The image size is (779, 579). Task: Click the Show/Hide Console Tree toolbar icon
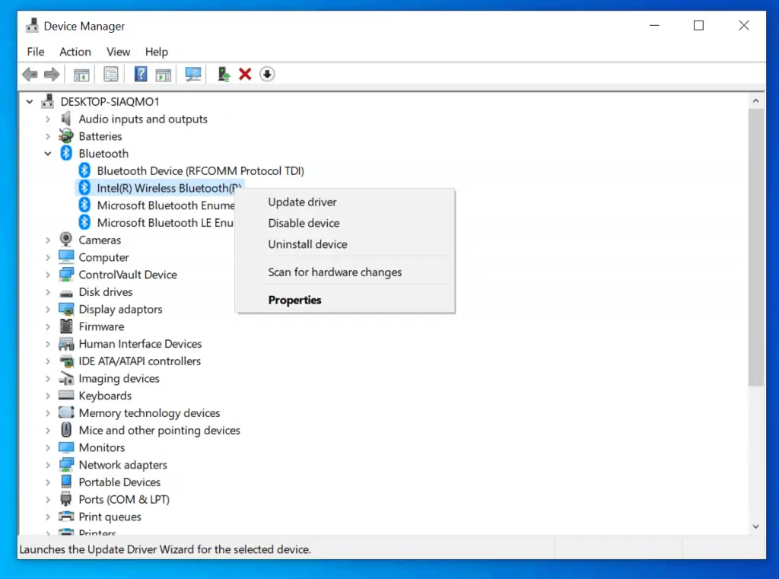(x=81, y=74)
